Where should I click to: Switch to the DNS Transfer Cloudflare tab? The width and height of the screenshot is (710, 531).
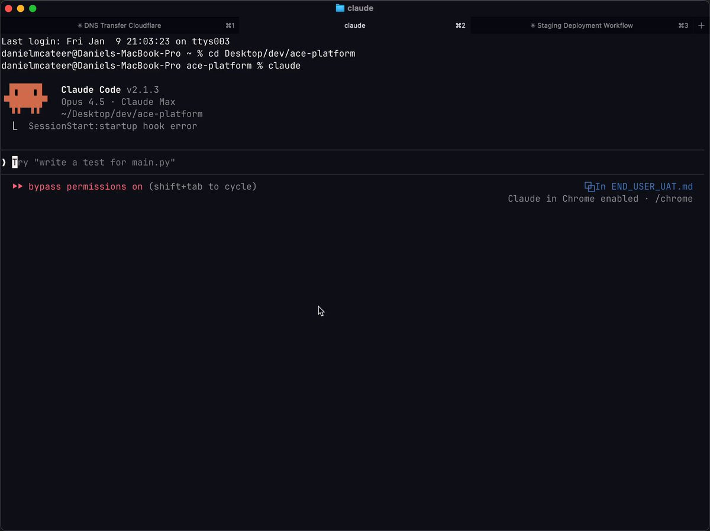(119, 25)
